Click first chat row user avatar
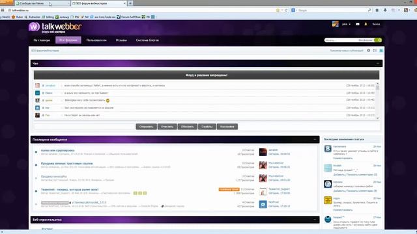The height and width of the screenshot is (234, 417). [x=37, y=85]
